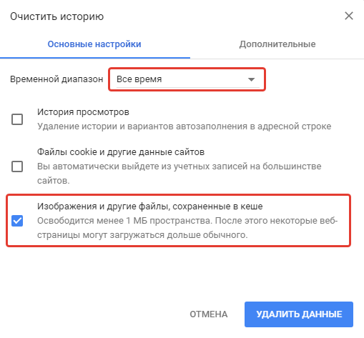This screenshot has height=338, width=364.
Task: Click the Удаление истории description text
Action: pos(184,126)
